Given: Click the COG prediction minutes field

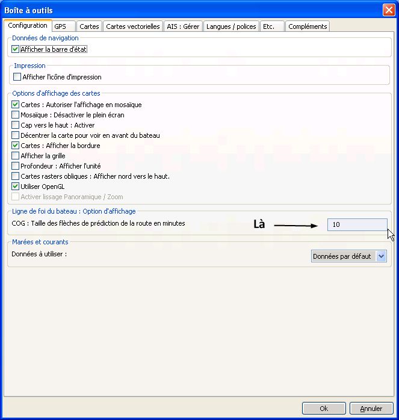Looking at the screenshot, I should tap(357, 224).
